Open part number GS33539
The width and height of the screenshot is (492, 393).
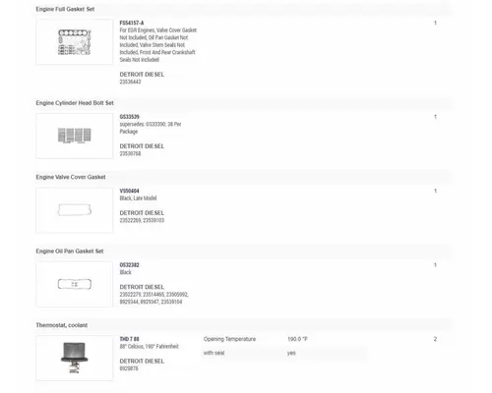(129, 117)
